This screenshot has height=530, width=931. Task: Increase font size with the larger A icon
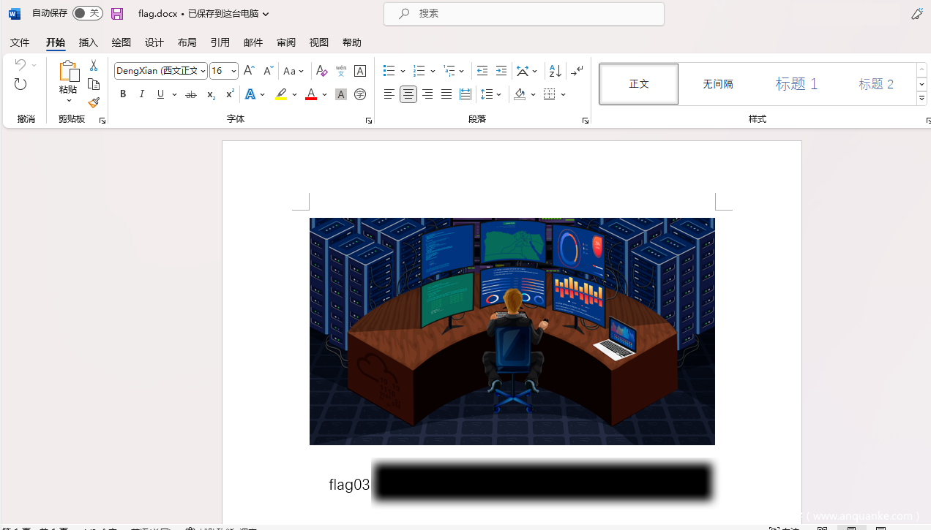(x=249, y=71)
